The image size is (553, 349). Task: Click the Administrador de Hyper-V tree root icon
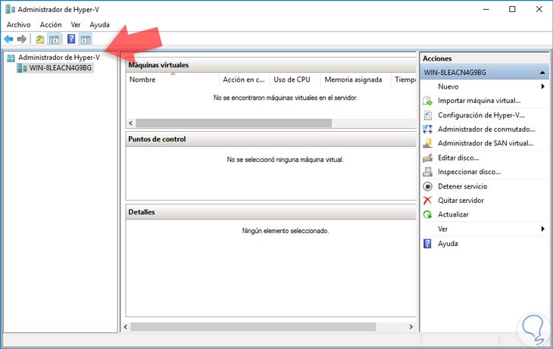(x=11, y=58)
